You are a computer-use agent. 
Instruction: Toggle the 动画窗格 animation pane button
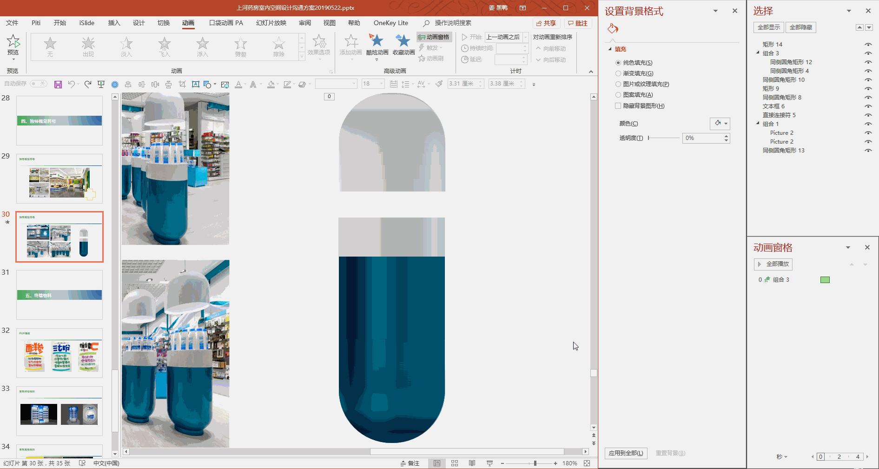434,37
